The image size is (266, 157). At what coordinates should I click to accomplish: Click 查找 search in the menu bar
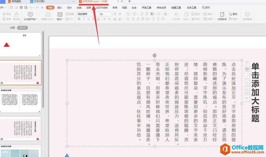click(206, 8)
